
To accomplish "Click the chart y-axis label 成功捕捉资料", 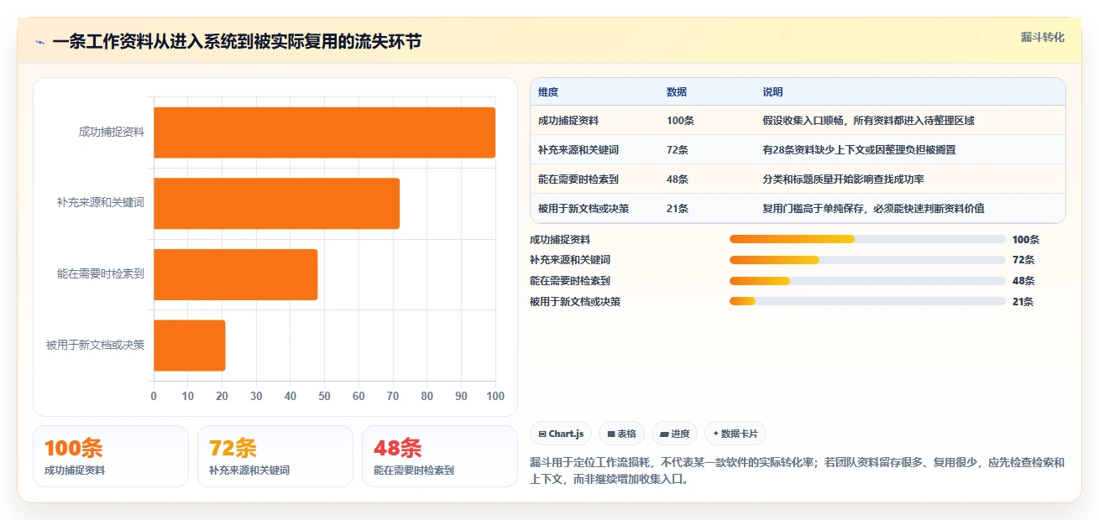I will coord(112,132).
